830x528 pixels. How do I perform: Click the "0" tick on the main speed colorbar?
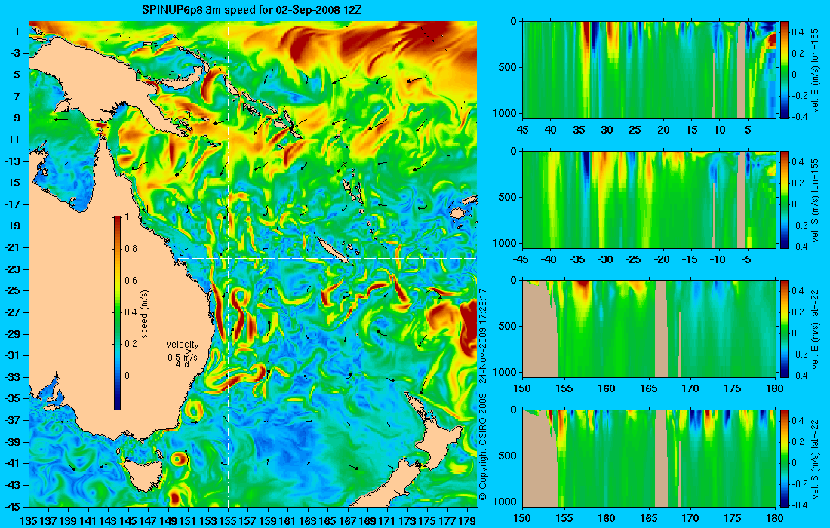tap(127, 376)
